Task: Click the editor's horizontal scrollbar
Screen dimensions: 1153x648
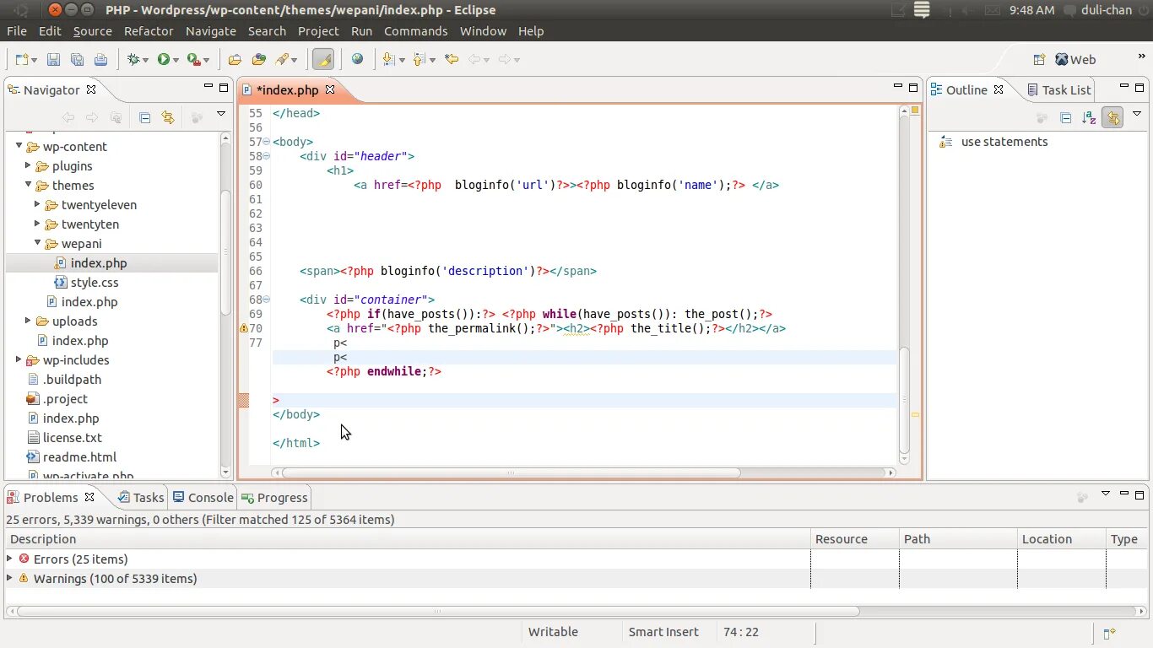Action: click(511, 472)
